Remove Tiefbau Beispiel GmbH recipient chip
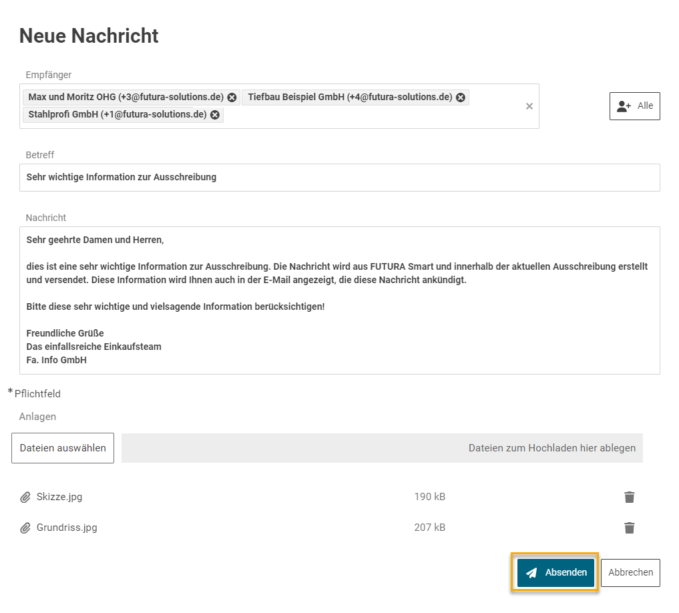Screen dimensions: 679x613 click(461, 97)
